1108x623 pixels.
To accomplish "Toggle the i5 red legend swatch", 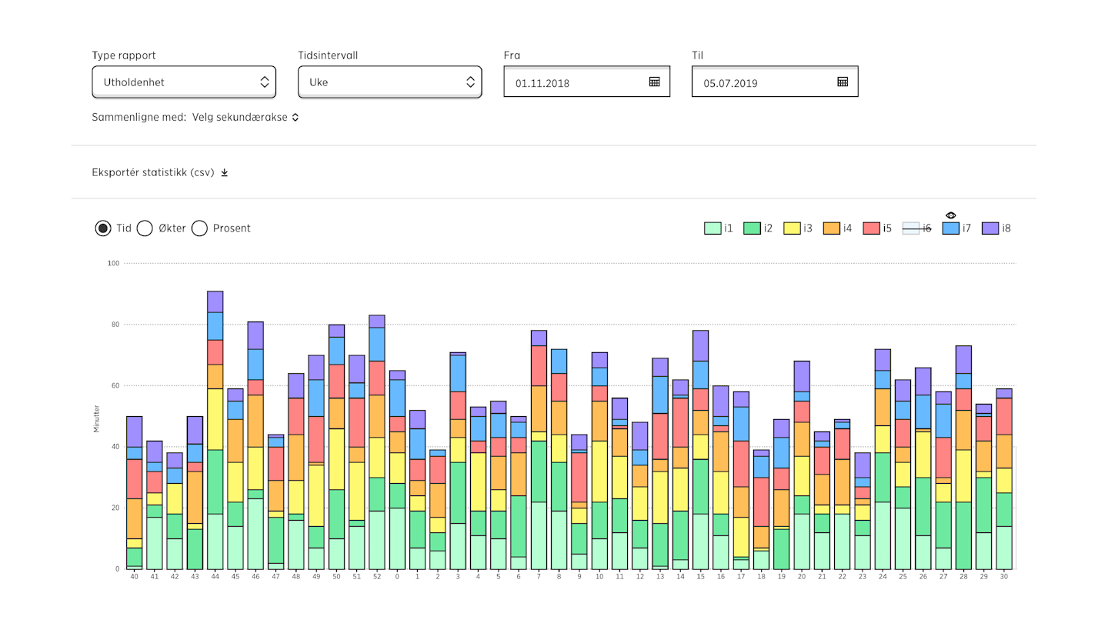I will click(x=871, y=228).
